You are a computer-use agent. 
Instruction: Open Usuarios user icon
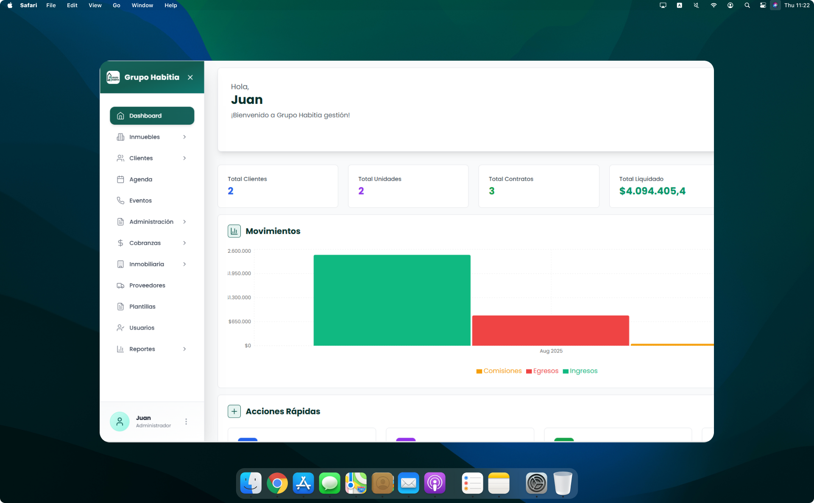[120, 328]
